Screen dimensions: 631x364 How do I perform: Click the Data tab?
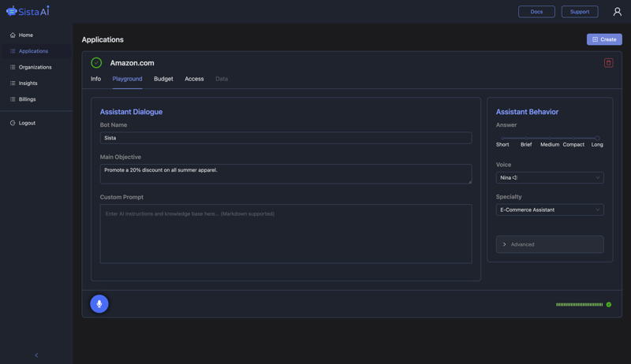(x=222, y=79)
